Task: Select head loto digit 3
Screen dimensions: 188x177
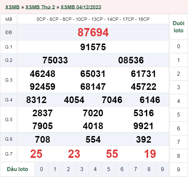Action: pos(82,169)
